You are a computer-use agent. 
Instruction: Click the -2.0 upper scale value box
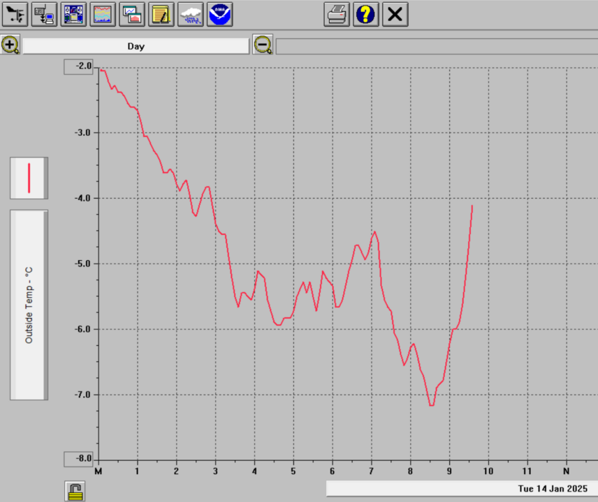pyautogui.click(x=78, y=67)
